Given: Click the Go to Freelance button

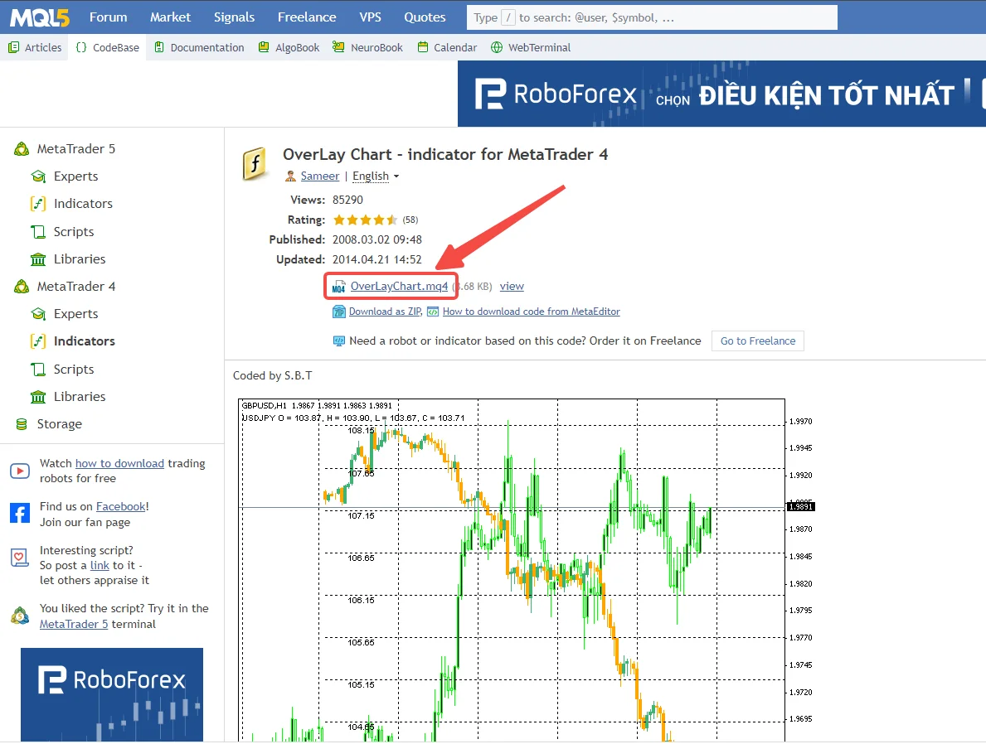Looking at the screenshot, I should coord(758,341).
